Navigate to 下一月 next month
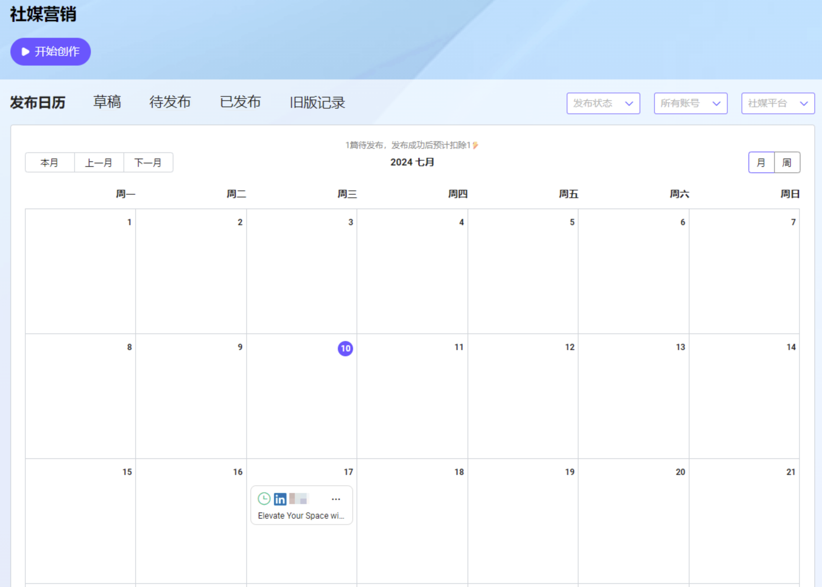 click(x=148, y=163)
